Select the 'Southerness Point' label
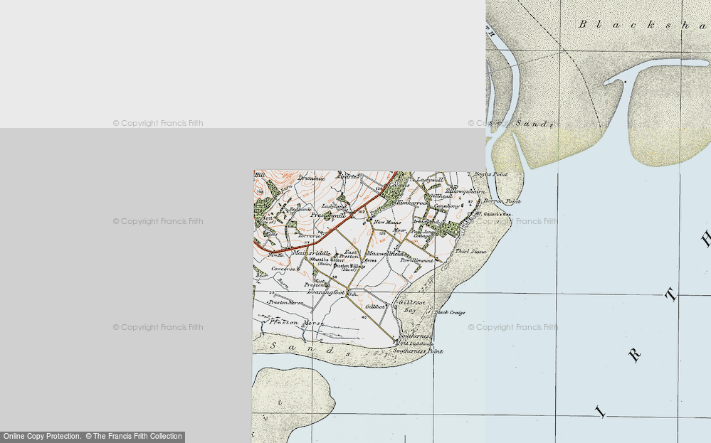Viewport: 711px width, 443px height. 418,351
